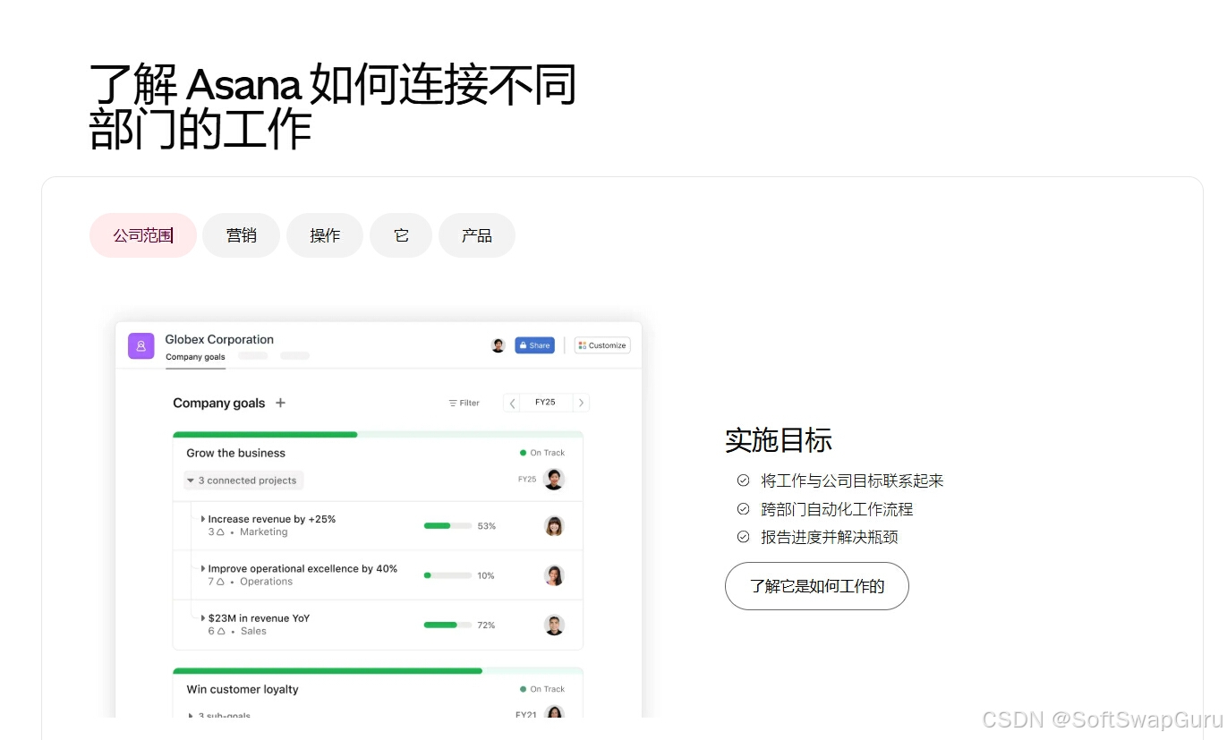Image resolution: width=1227 pixels, height=740 pixels.
Task: Expand Improve operational excellence by 40% row
Action: tap(203, 568)
